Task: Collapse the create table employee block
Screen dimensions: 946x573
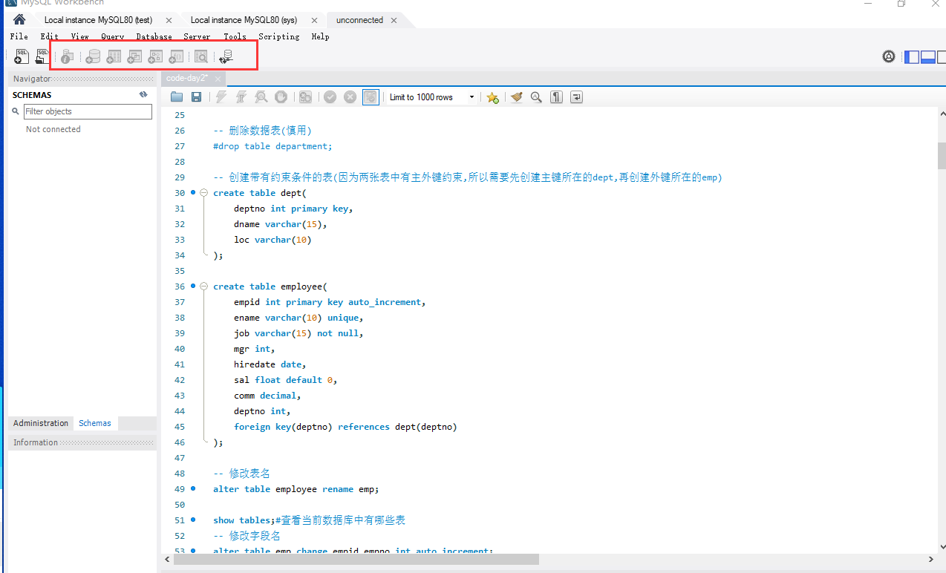Action: point(204,286)
